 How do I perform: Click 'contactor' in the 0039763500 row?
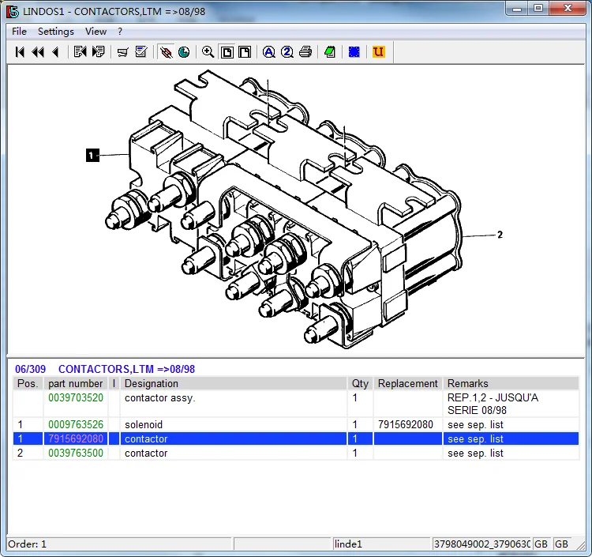pos(146,453)
